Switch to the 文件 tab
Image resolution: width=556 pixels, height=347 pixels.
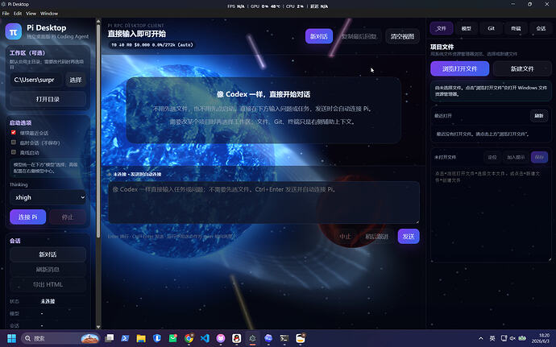pos(441,28)
